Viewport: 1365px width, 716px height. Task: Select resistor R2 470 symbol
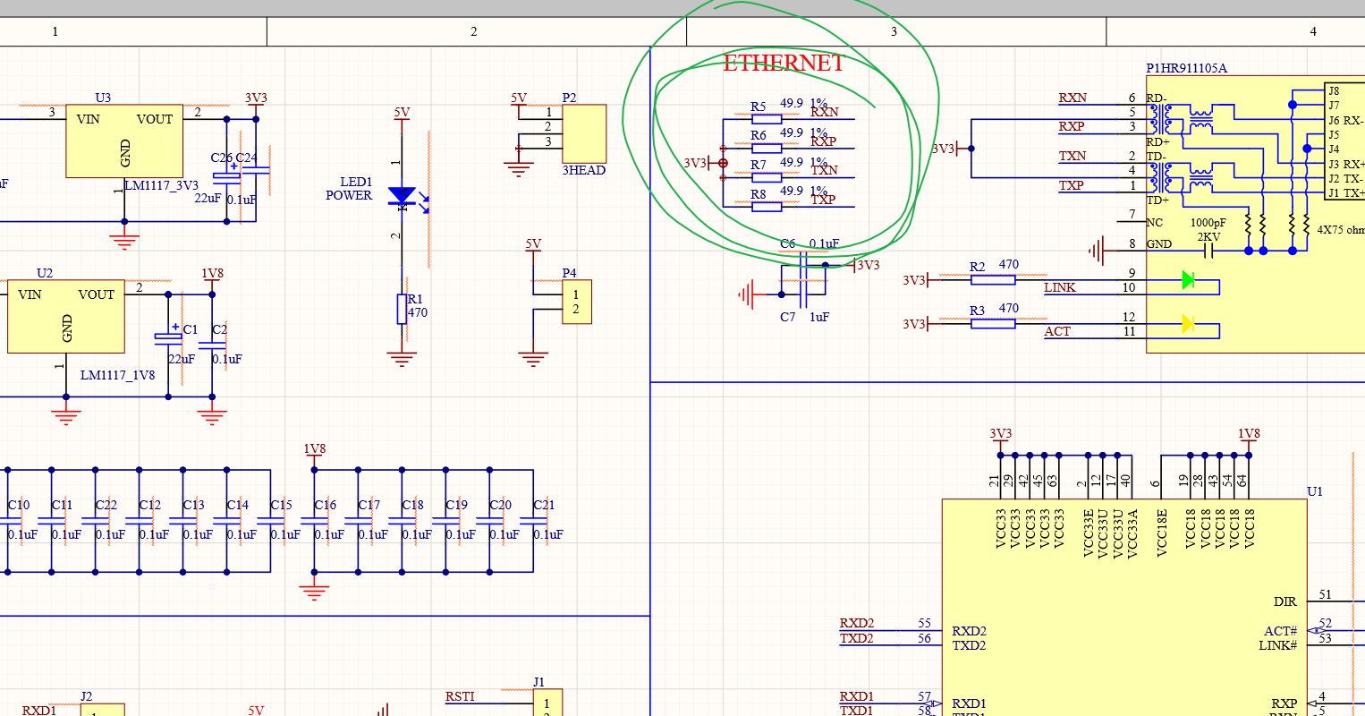pyautogui.click(x=993, y=280)
